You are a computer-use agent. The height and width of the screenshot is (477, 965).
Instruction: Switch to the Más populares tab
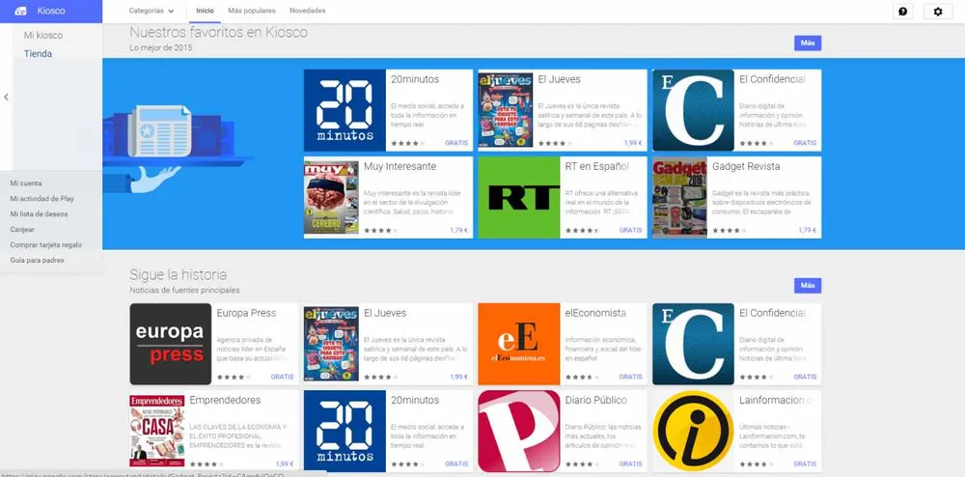[x=251, y=11]
